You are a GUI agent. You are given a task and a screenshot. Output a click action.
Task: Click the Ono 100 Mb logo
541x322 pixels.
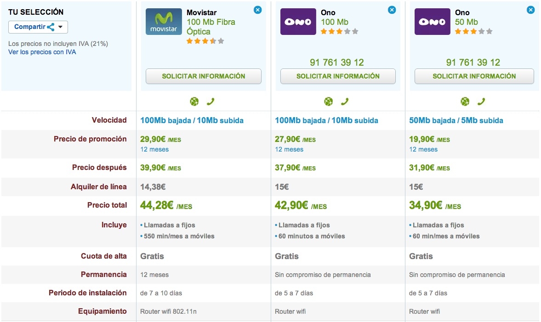(298, 22)
